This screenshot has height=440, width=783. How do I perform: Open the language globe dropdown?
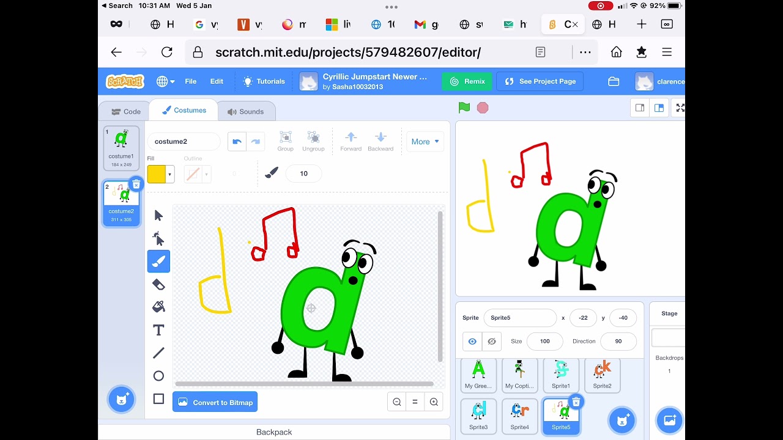(165, 81)
